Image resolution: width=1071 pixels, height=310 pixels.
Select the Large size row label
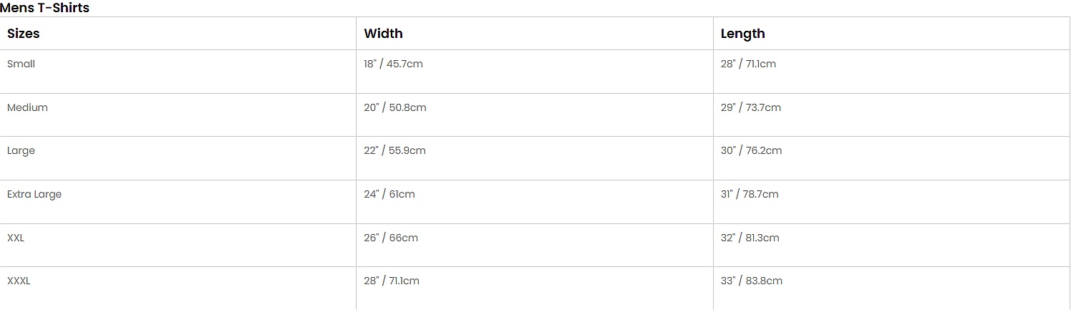click(x=21, y=151)
